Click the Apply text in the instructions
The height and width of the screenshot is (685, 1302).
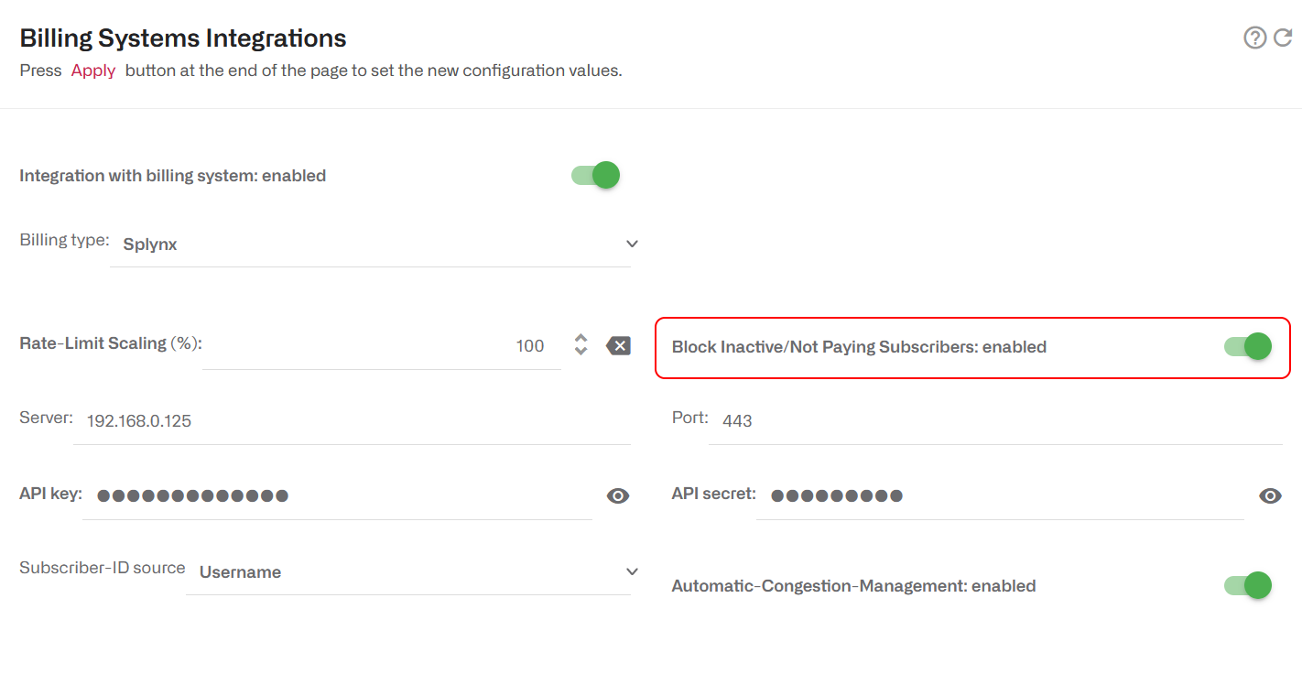[x=92, y=70]
